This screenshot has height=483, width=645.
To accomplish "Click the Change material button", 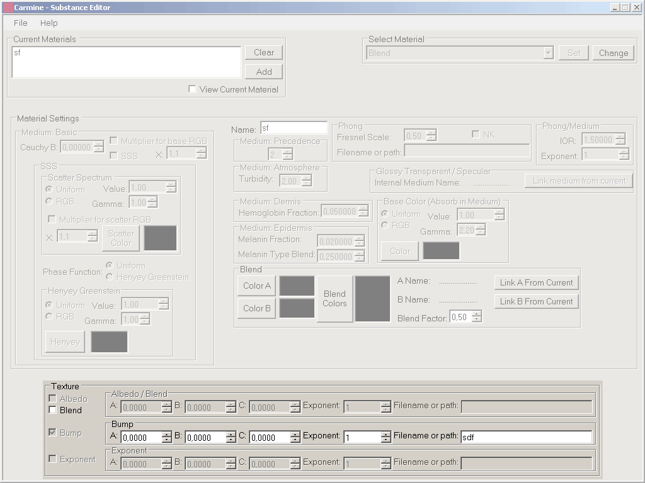I will [613, 53].
